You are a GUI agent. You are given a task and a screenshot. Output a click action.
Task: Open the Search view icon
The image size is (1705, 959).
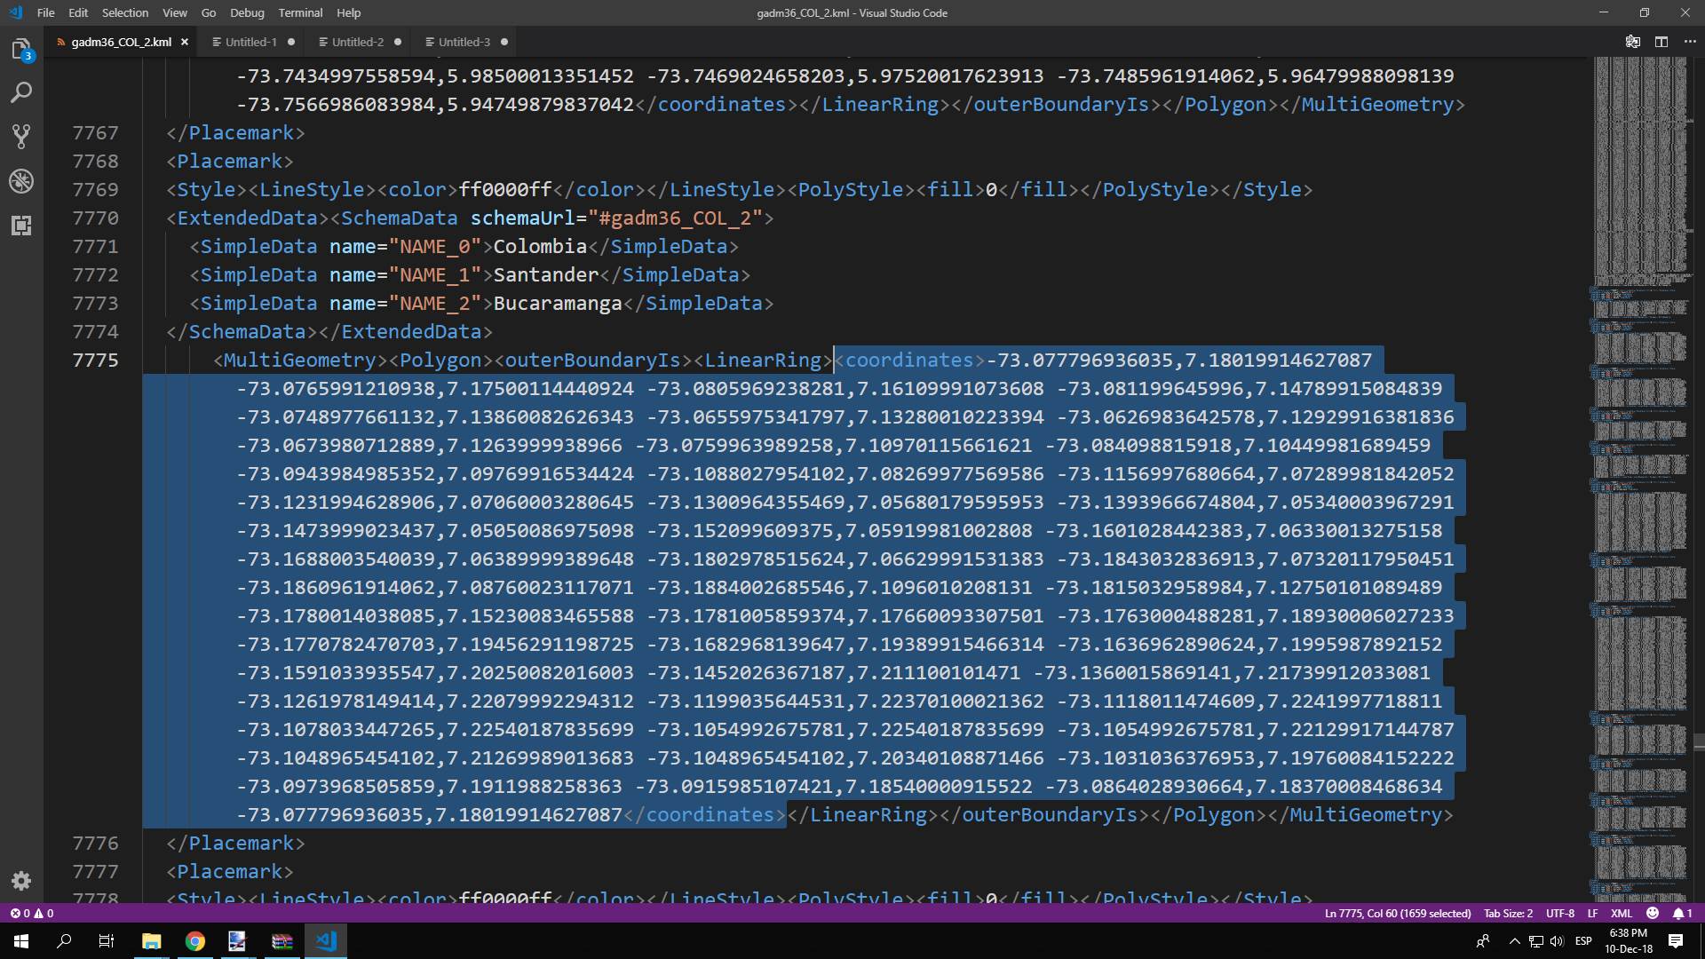coord(21,92)
